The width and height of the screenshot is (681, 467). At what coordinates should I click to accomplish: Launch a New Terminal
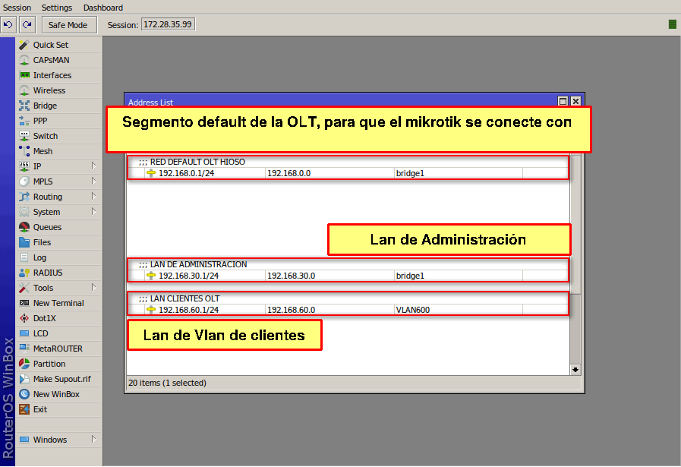(58, 303)
